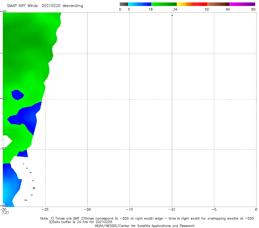Click the color scale label 34
Image resolution: width=259 pixels, height=228 pixels.
point(175,9)
